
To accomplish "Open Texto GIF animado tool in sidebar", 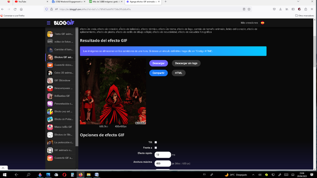I will click(60, 34).
